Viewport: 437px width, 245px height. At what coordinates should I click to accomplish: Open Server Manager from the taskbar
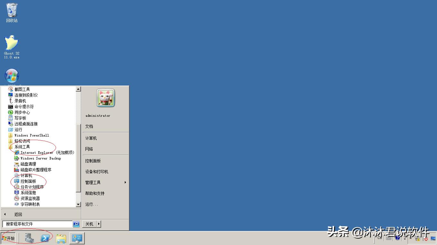coord(29,238)
